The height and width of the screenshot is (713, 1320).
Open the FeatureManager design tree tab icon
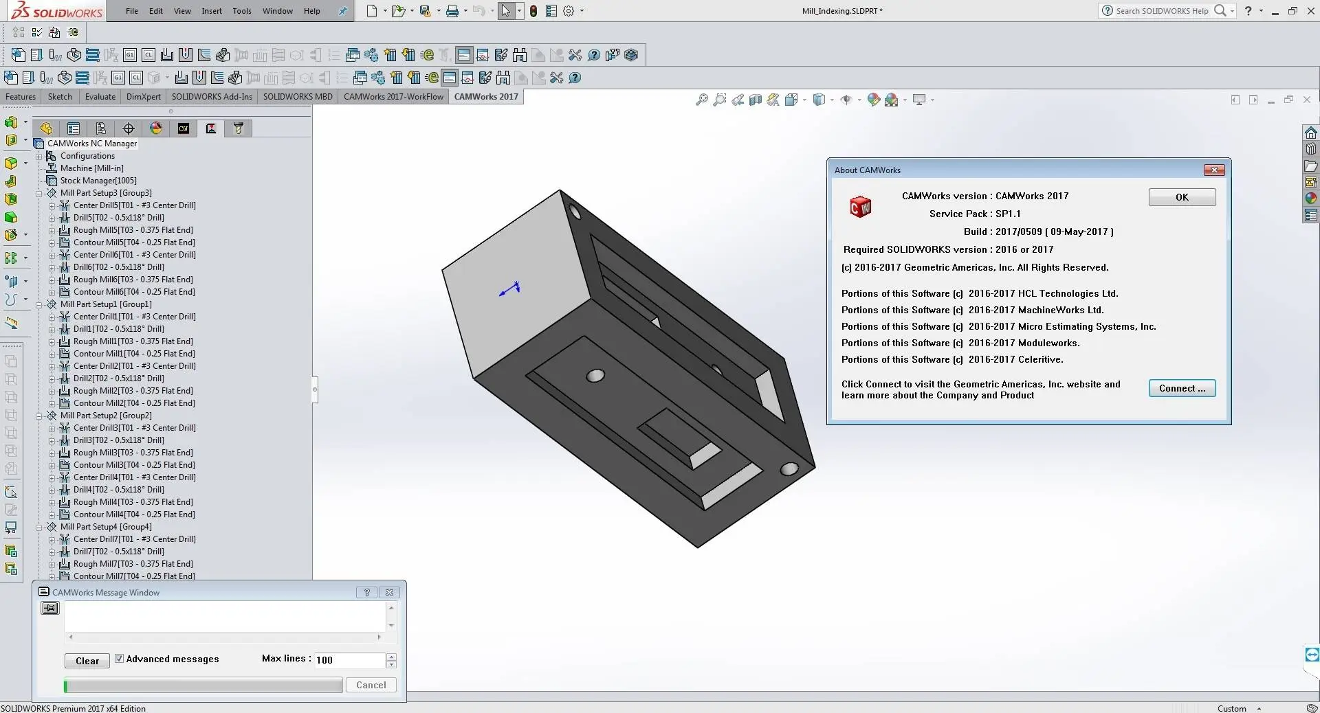click(46, 128)
